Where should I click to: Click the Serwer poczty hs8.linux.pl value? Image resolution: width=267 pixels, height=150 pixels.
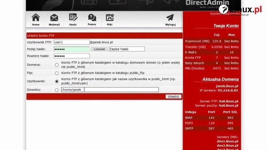(x=229, y=105)
